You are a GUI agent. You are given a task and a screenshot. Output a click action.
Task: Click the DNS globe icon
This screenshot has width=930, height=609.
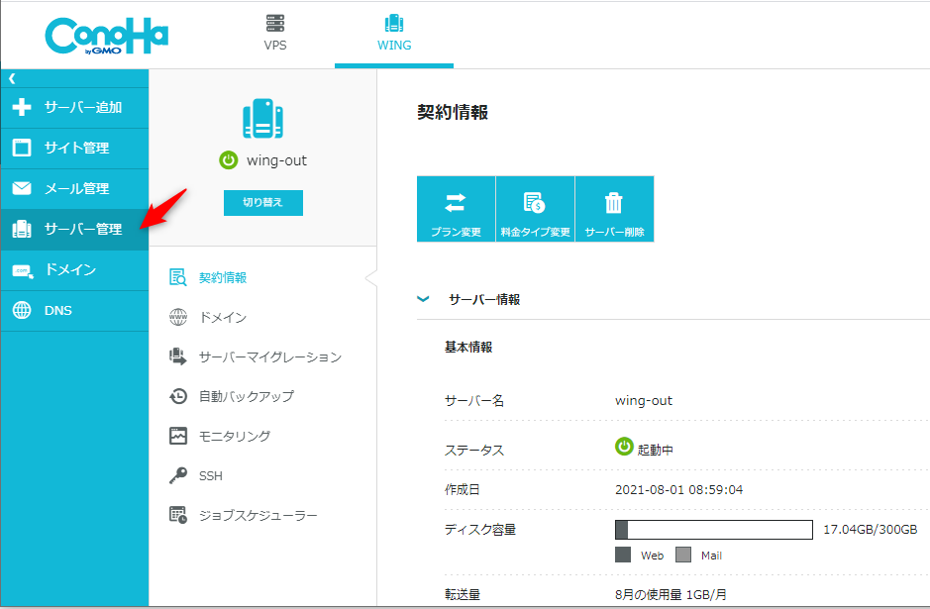tap(22, 311)
